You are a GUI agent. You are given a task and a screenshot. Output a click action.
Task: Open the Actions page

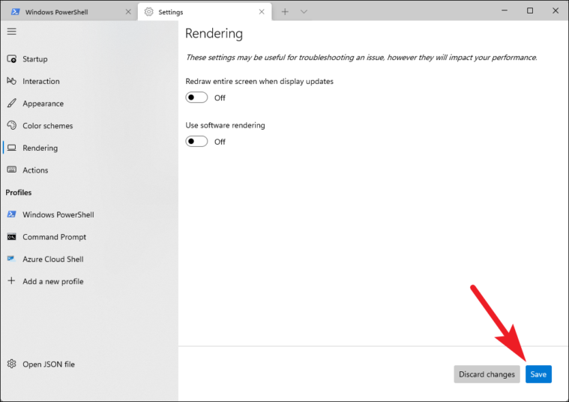pos(89,170)
